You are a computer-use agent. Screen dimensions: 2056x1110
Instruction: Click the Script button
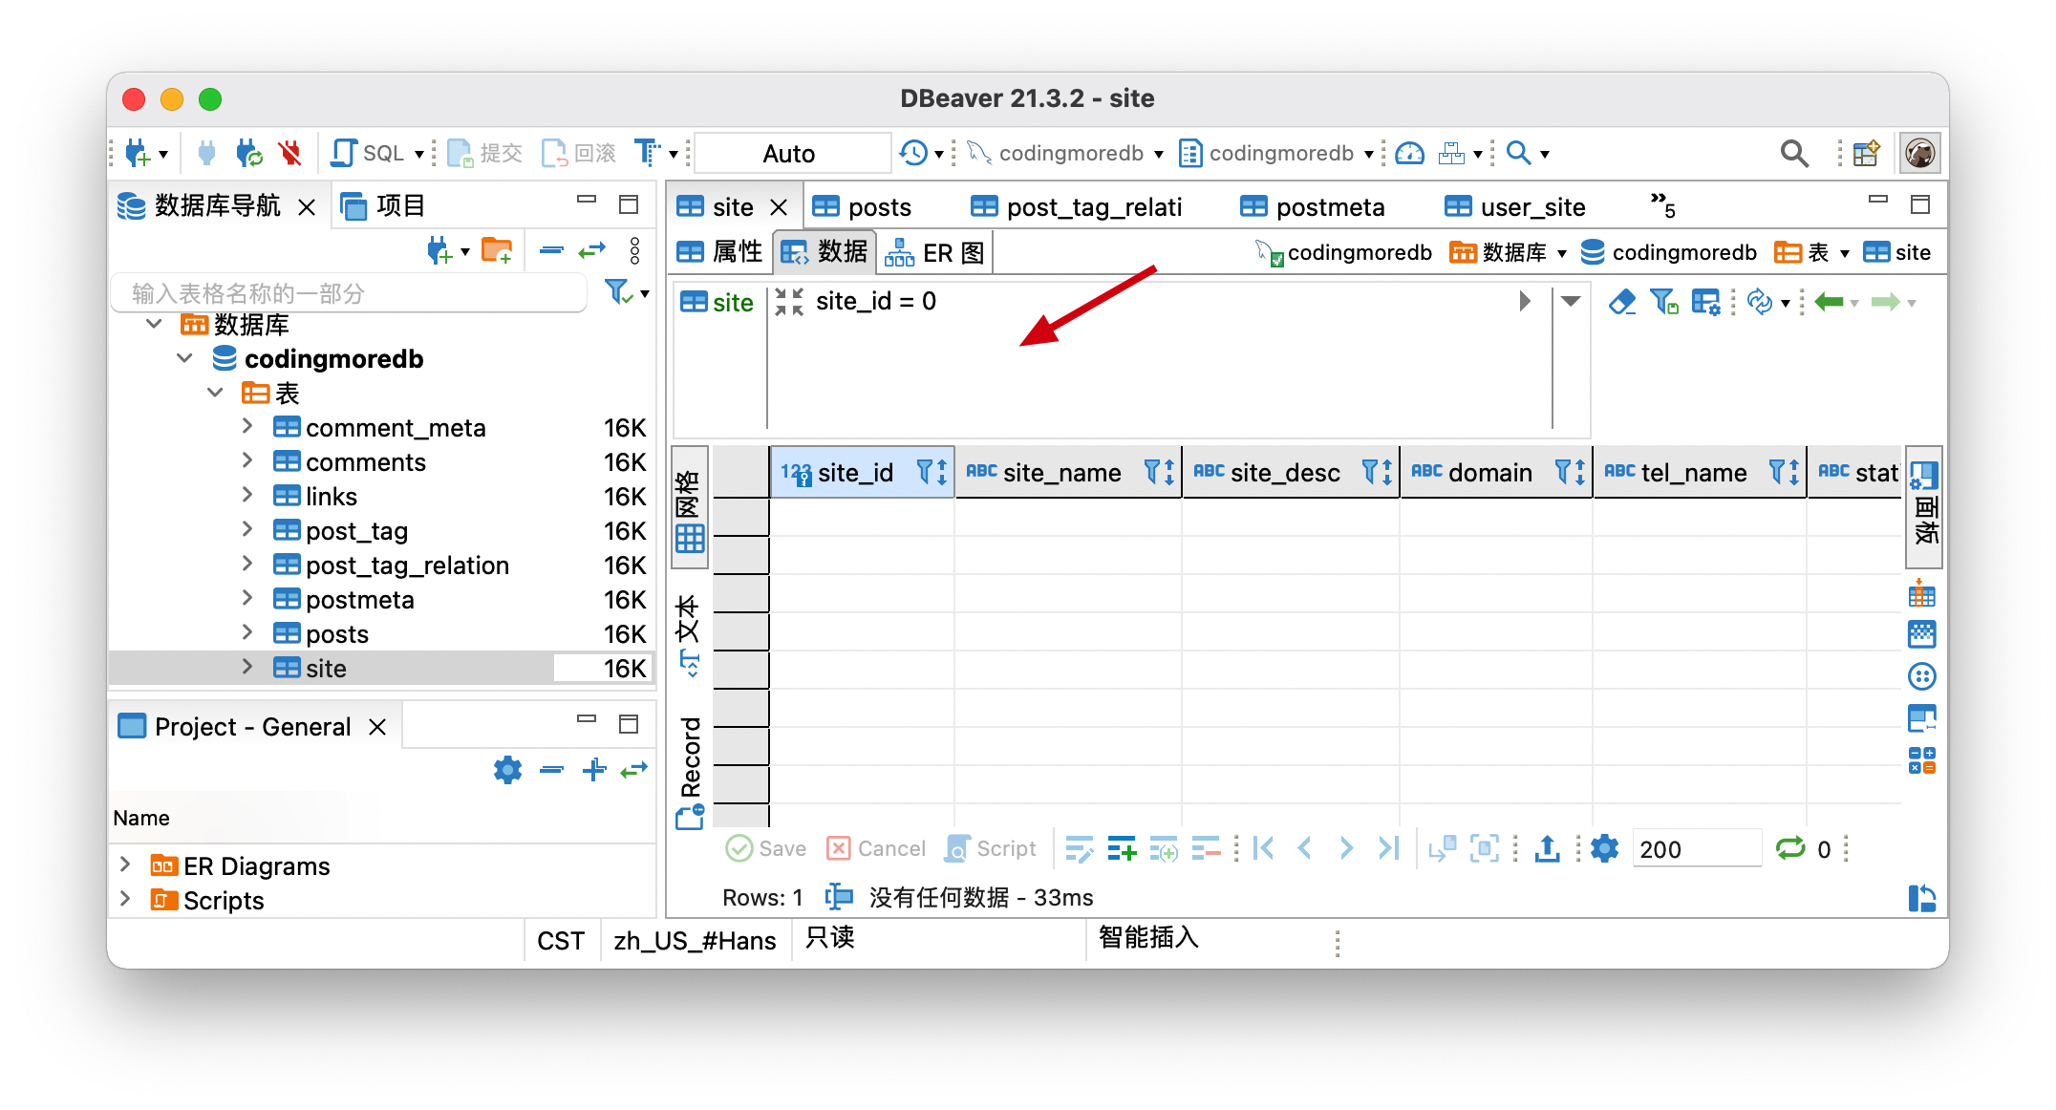[991, 848]
